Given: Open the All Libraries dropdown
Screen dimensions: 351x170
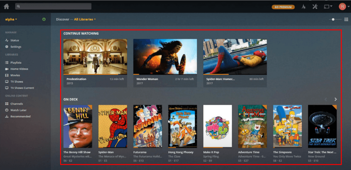Looking at the screenshot, I should pos(85,19).
